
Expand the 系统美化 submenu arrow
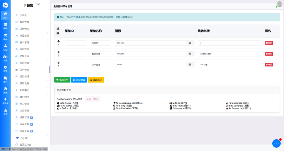47,88
